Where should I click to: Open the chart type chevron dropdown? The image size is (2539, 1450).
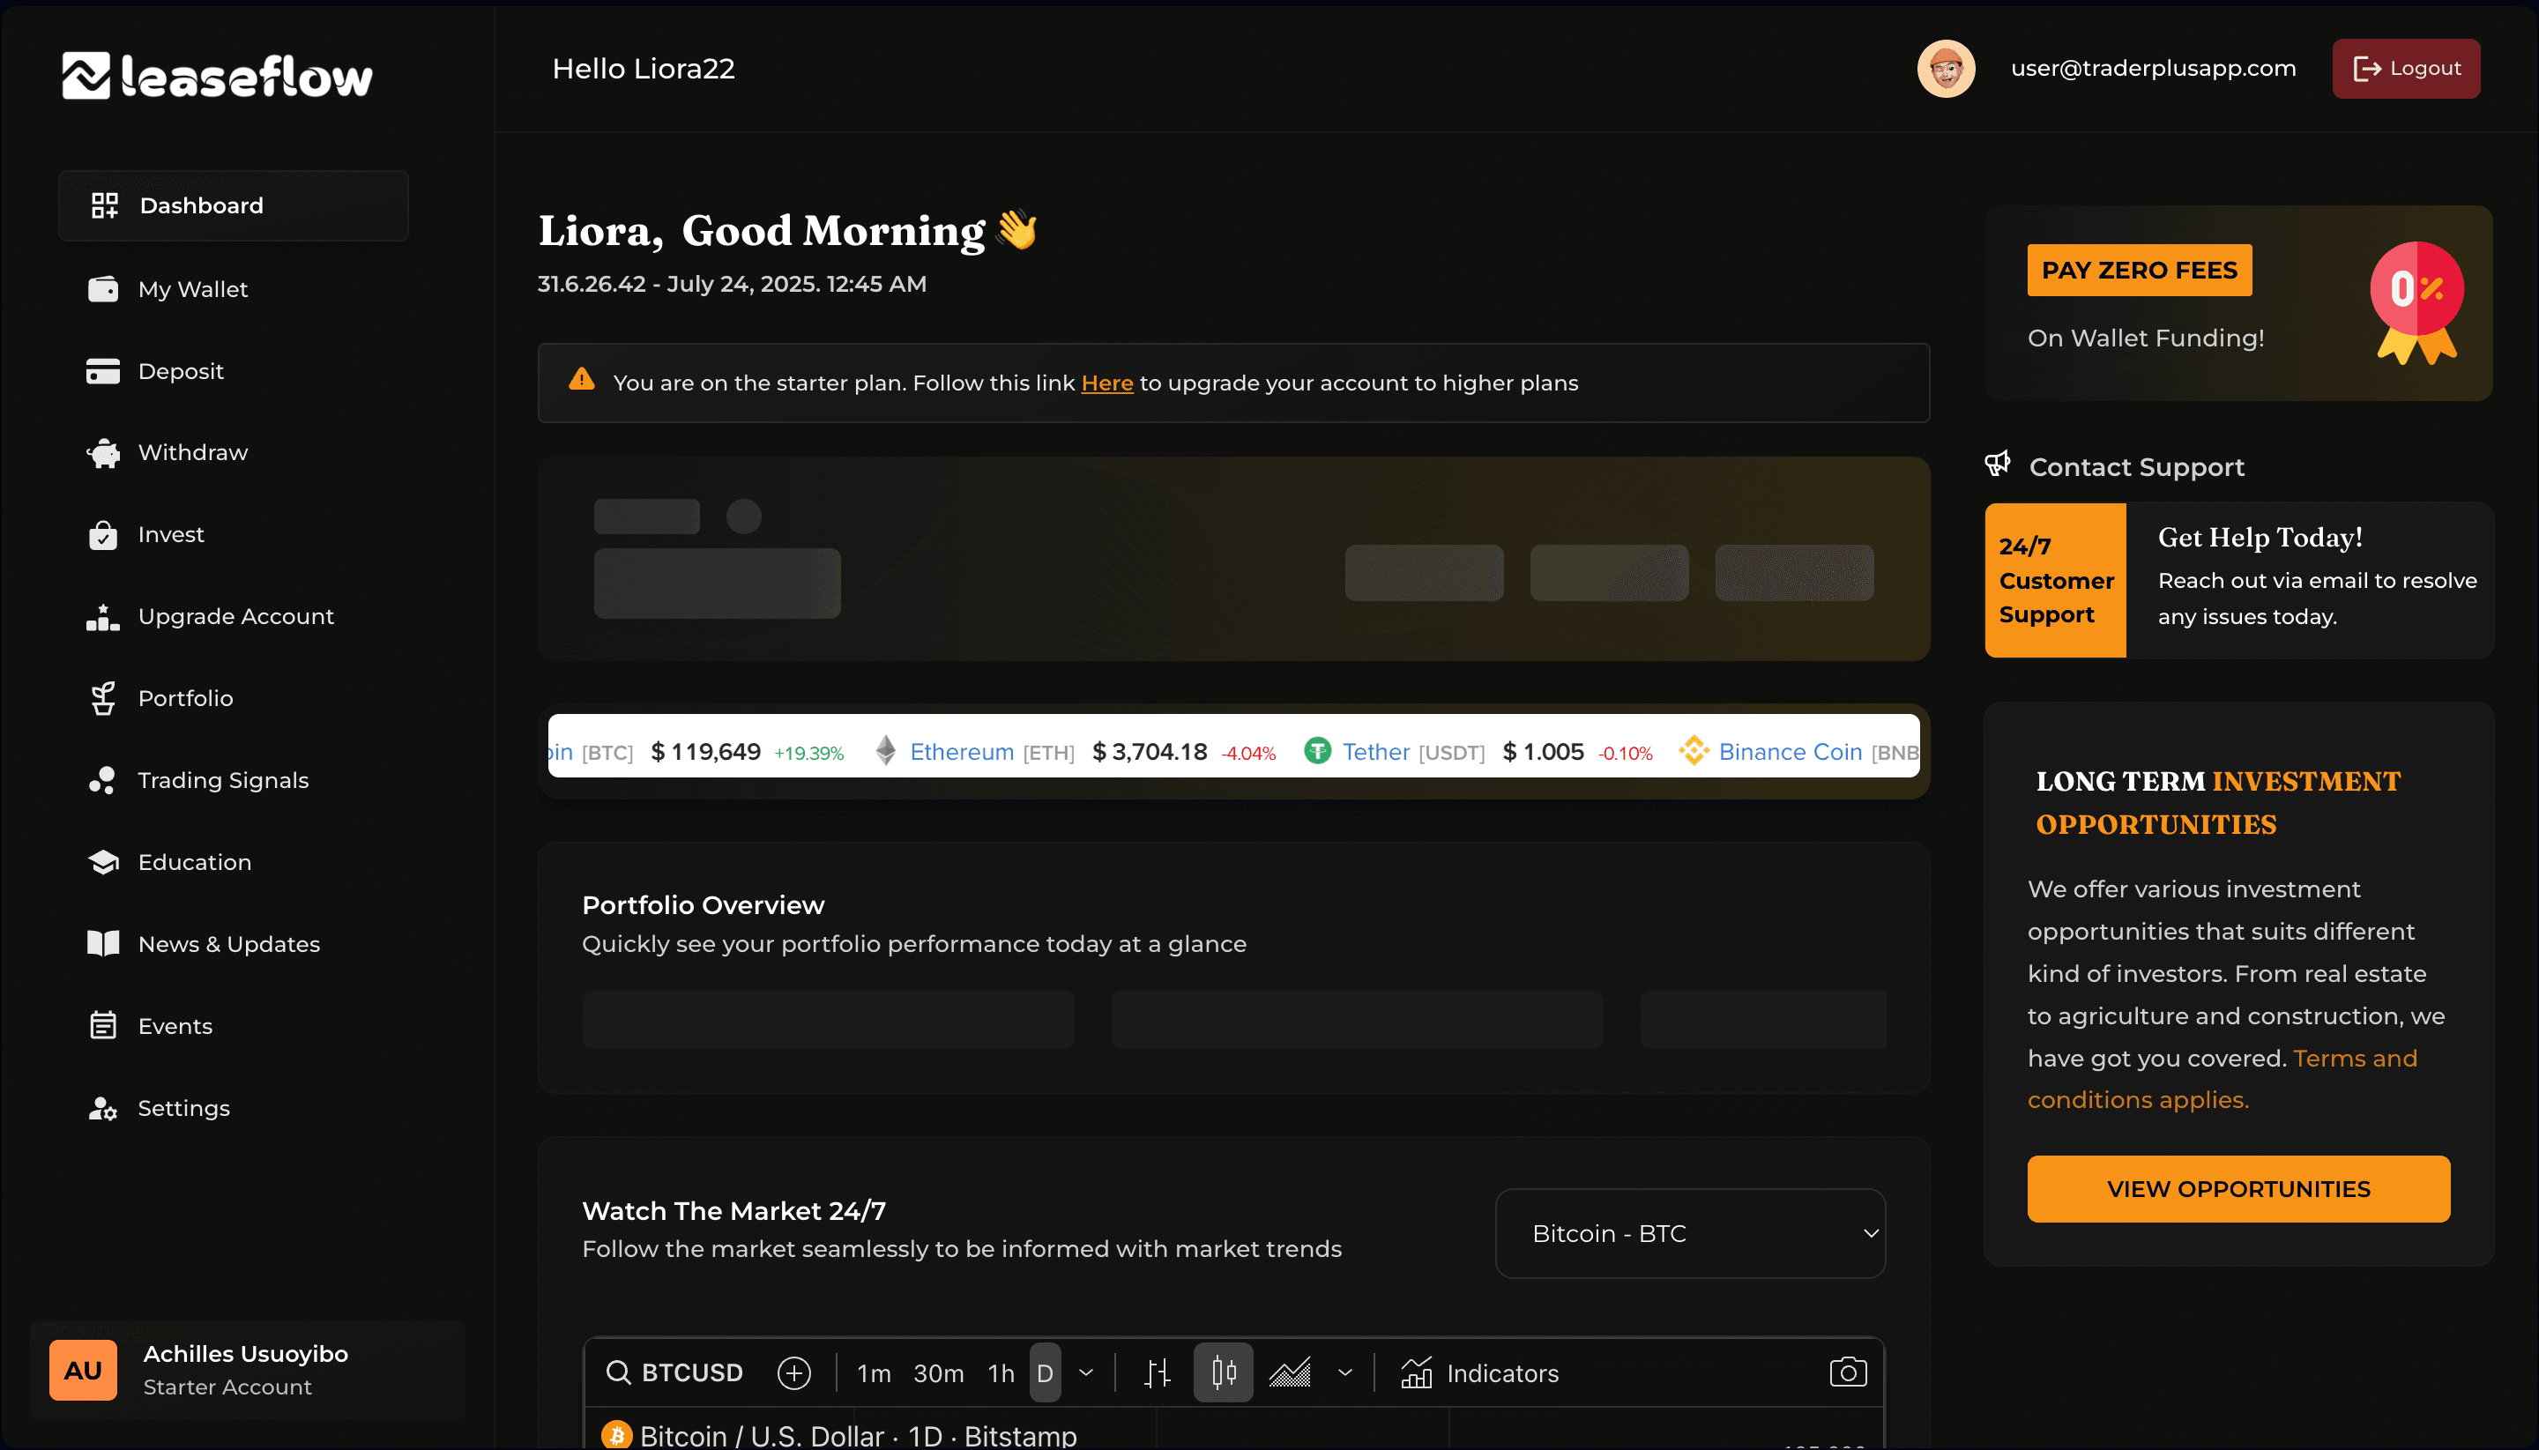(1344, 1372)
